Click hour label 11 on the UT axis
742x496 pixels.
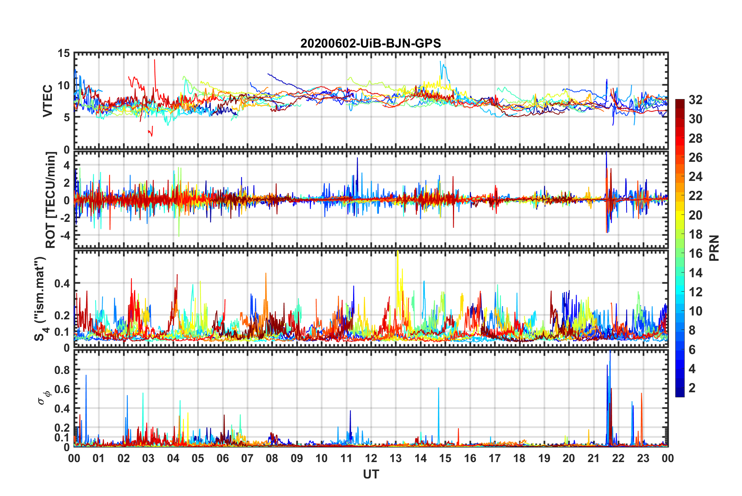(346, 459)
